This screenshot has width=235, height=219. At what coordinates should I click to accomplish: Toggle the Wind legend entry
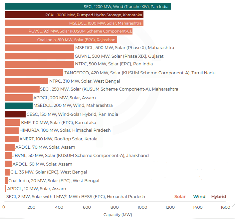(x=199, y=196)
